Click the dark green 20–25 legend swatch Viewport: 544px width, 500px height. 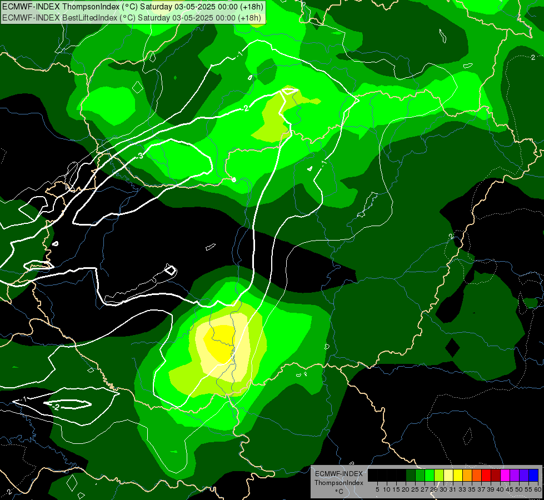[411, 476]
